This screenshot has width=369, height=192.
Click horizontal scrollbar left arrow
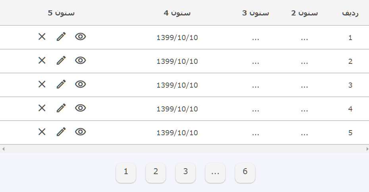click(x=3, y=149)
